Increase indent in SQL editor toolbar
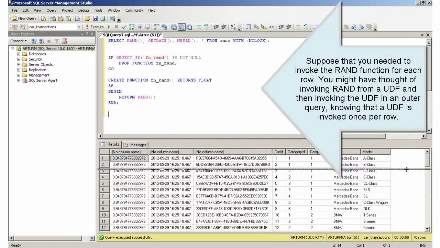 [224, 27]
